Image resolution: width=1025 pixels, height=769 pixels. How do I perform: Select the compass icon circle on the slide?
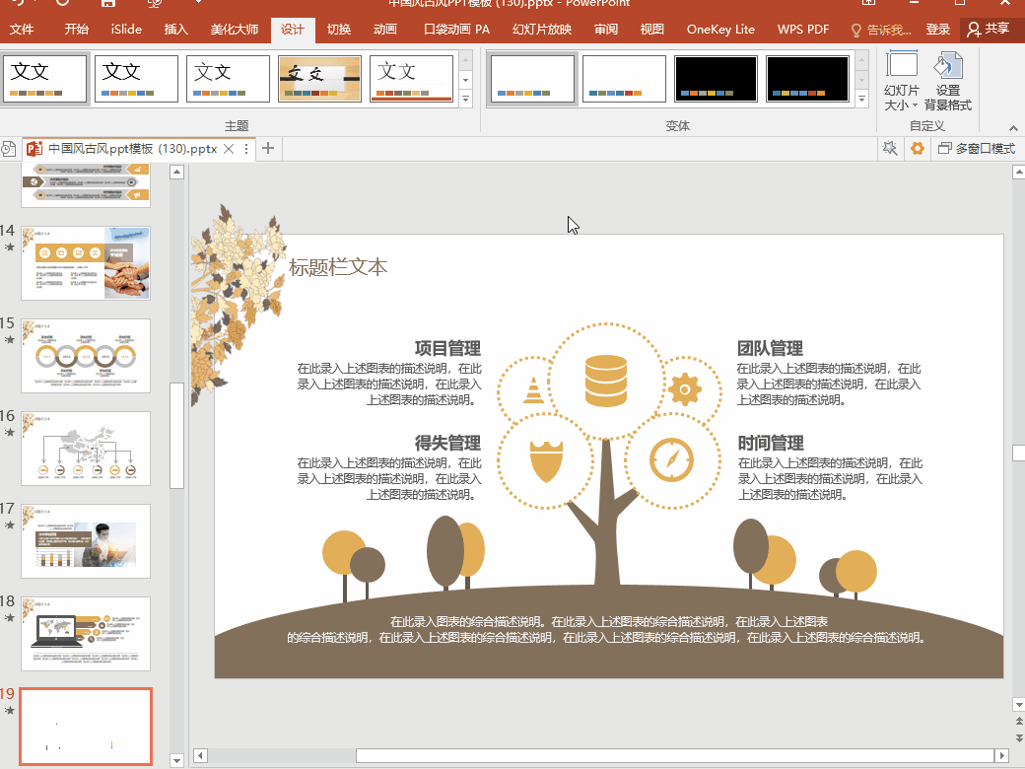click(x=672, y=459)
